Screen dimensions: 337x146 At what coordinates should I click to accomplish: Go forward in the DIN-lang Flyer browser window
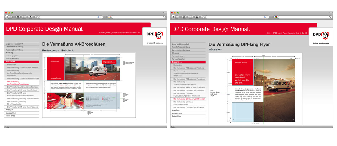pos(177,17)
